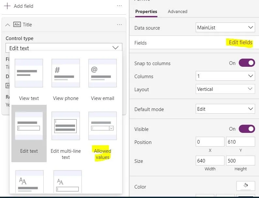Viewport: 259px width, 198px height.
Task: Select the Allowed values control type
Action: coord(102,126)
